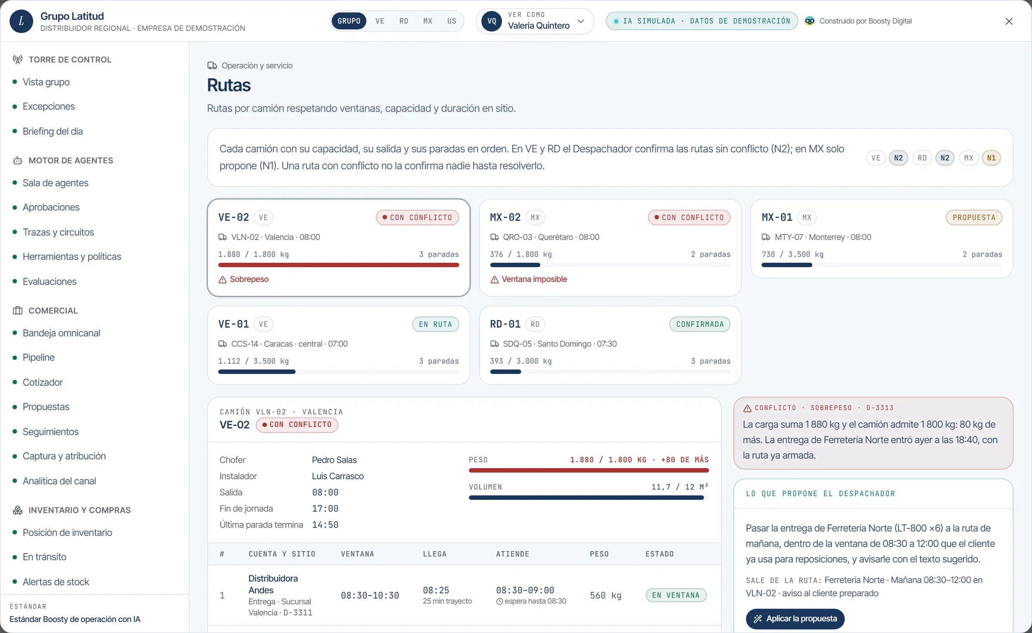Click the Distribuidora Andes table row

tap(464, 595)
